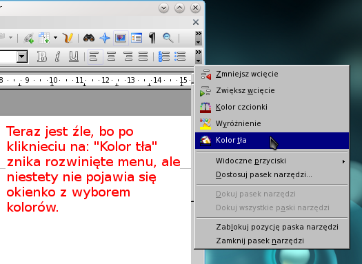Viewport: 362px width, 264px height.
Task: Turn on numbered list
Action: 164,57
